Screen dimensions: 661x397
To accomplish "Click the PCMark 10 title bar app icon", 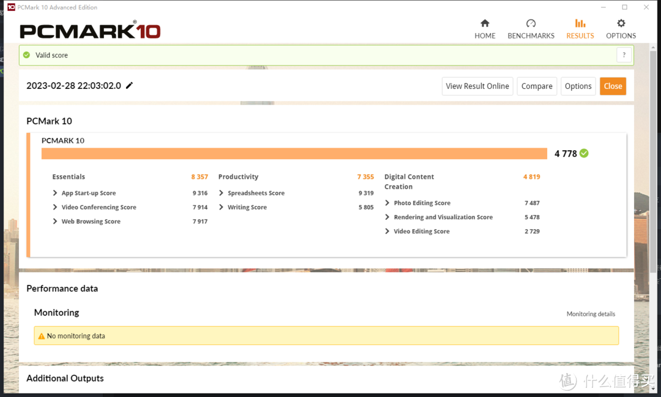I will tap(11, 7).
